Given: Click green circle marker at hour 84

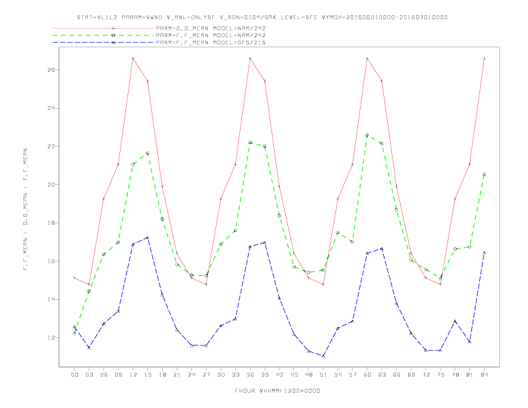Looking at the screenshot, I should coord(484,175).
